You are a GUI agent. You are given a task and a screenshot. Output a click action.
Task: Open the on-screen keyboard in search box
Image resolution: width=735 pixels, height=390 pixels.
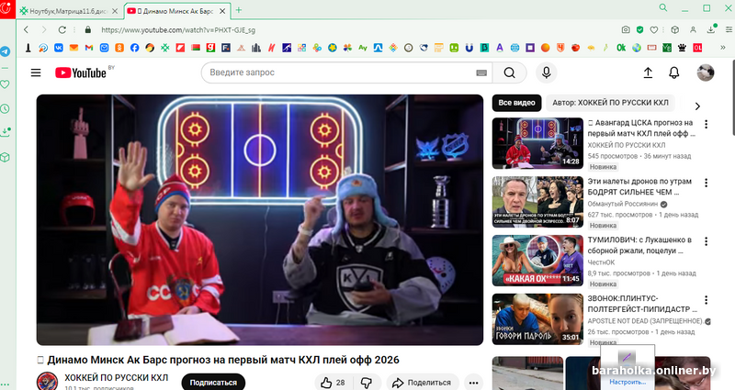481,72
